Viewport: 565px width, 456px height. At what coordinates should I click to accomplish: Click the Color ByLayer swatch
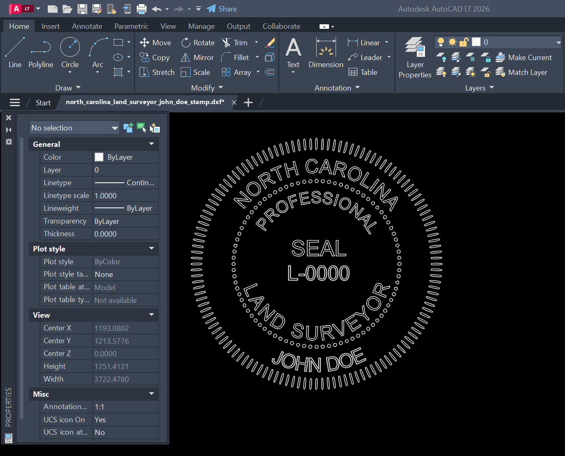point(99,157)
